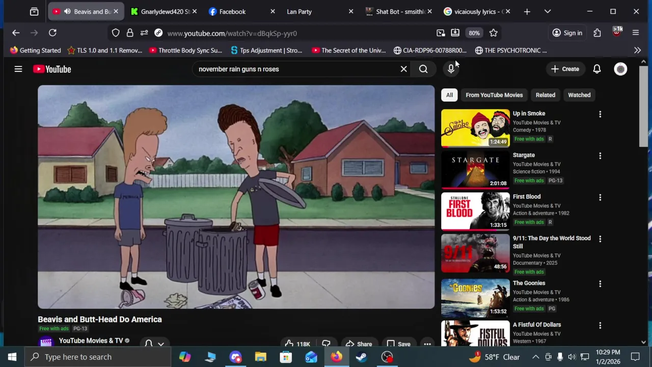List all tabs dropdown arrow

pos(548,11)
